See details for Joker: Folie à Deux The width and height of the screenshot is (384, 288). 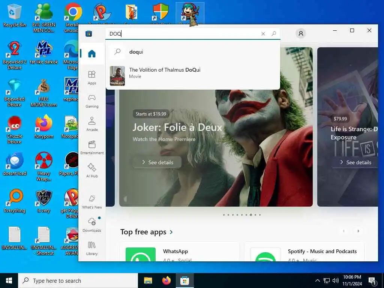pyautogui.click(x=157, y=162)
